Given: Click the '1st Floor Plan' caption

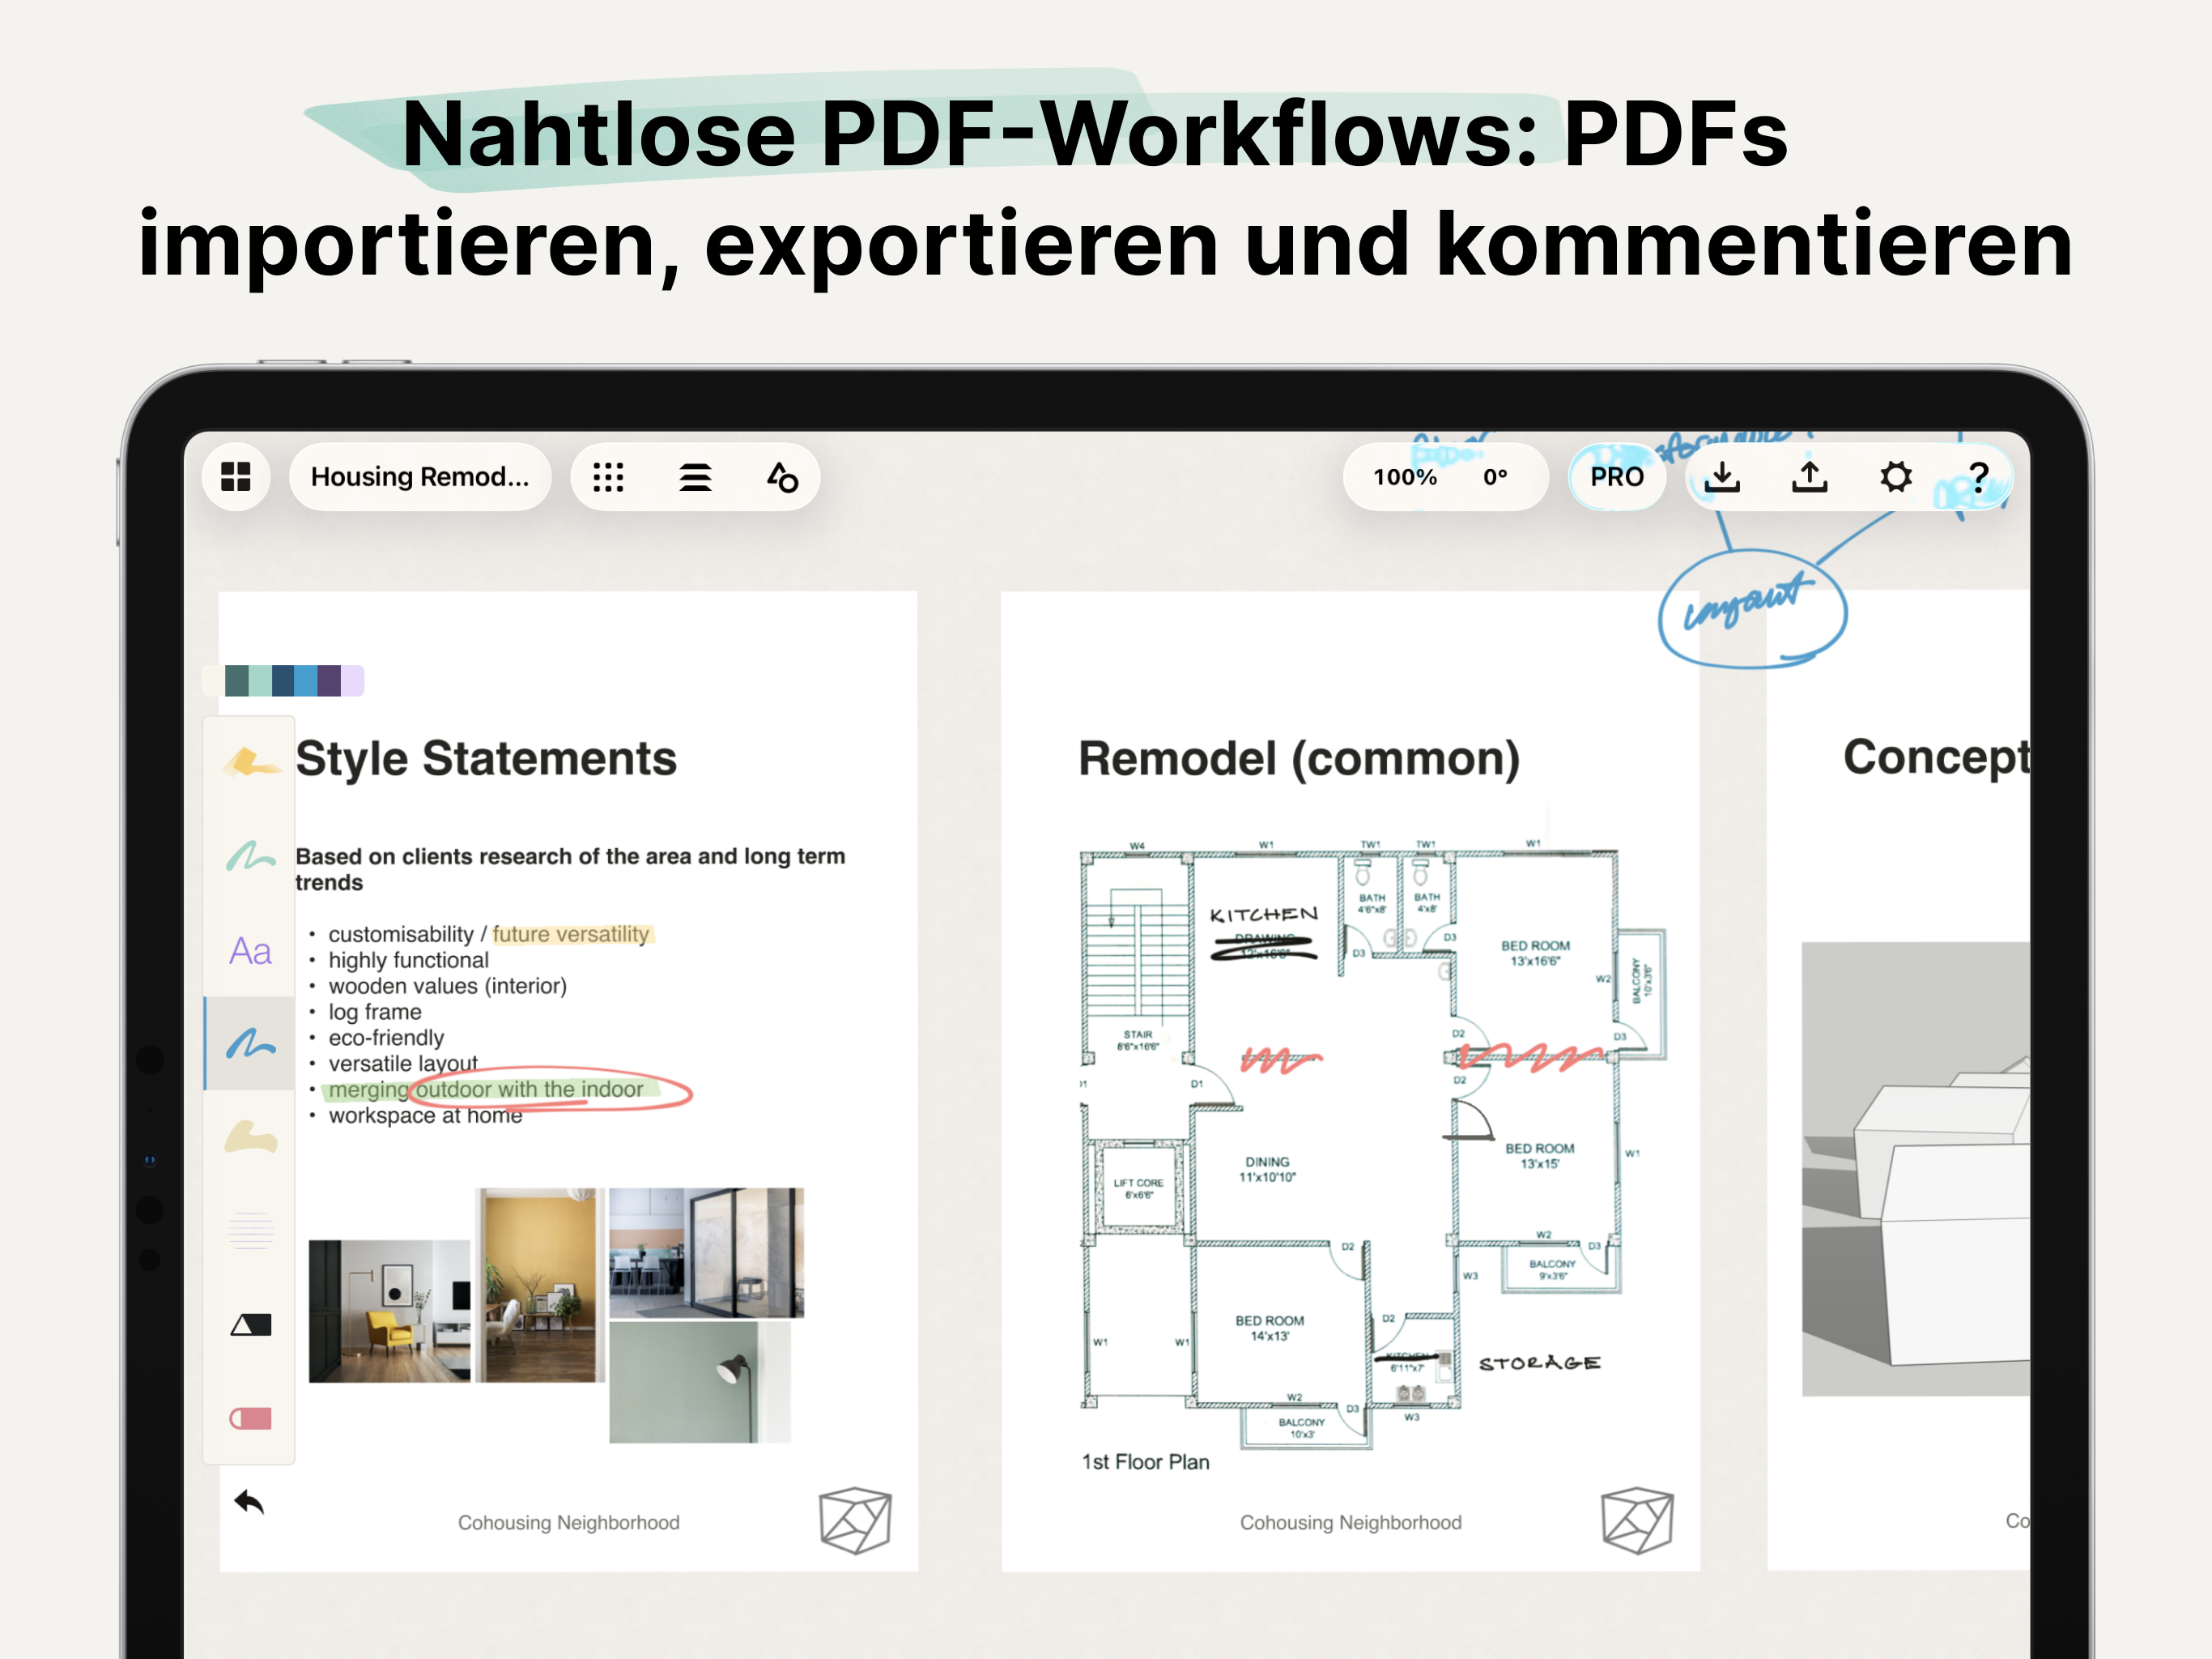Looking at the screenshot, I should click(1145, 1462).
